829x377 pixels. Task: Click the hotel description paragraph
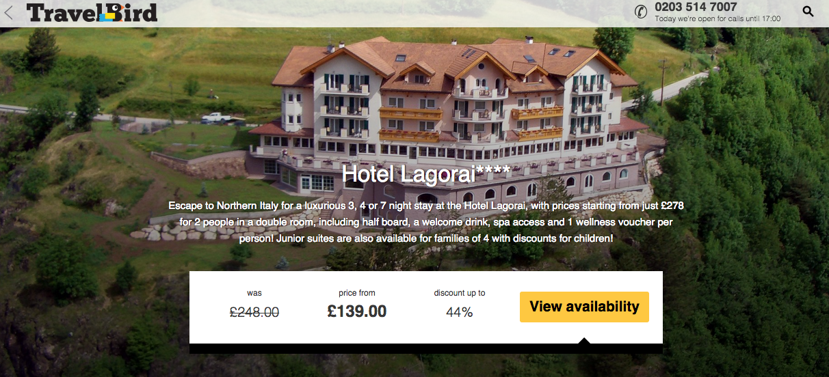point(426,222)
